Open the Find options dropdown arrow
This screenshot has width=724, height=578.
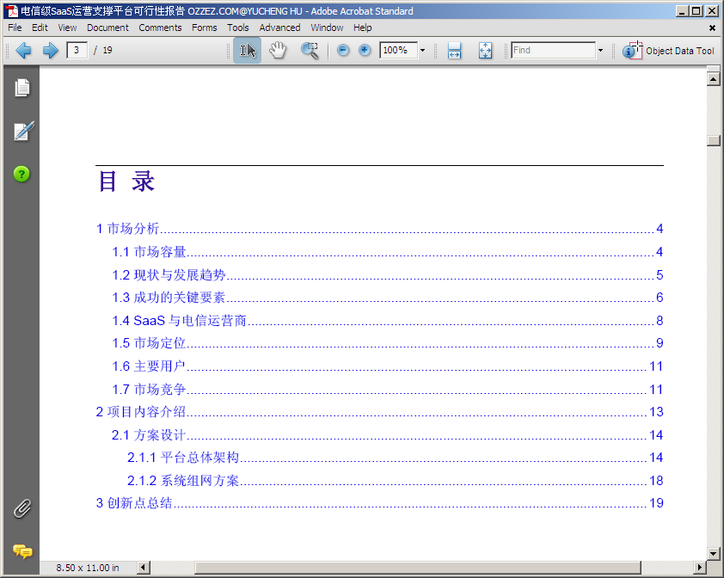tap(600, 51)
